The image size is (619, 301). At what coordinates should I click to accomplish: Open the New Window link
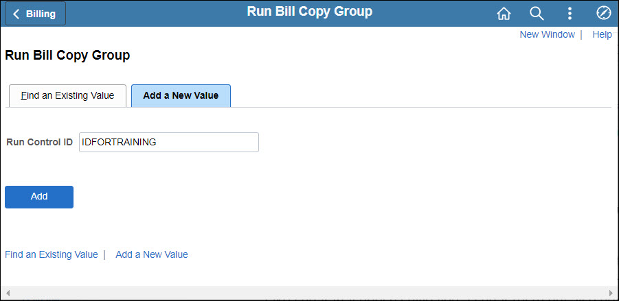point(547,34)
